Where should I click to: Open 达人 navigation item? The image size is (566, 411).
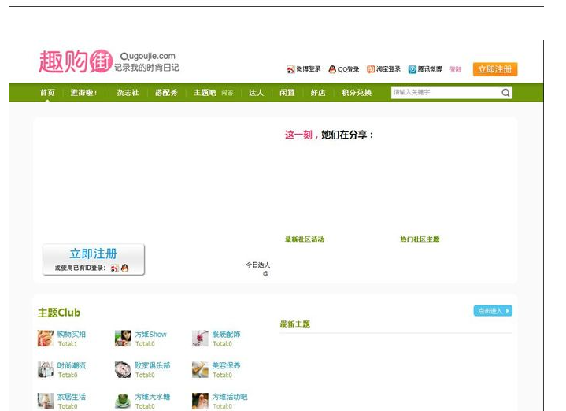[x=257, y=93]
